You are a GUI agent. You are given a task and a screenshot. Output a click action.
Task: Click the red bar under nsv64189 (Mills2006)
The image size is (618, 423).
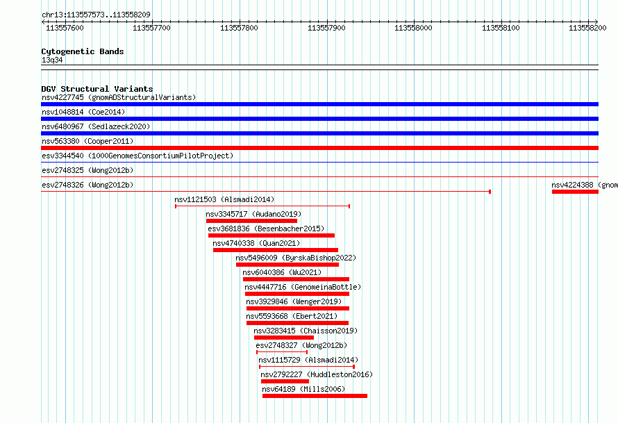click(315, 396)
